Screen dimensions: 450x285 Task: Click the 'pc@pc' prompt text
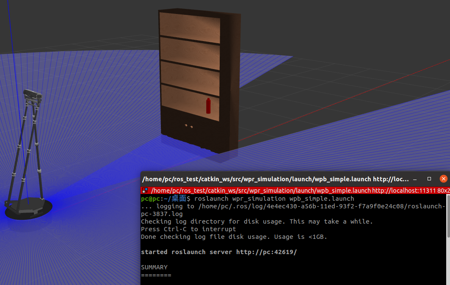150,199
